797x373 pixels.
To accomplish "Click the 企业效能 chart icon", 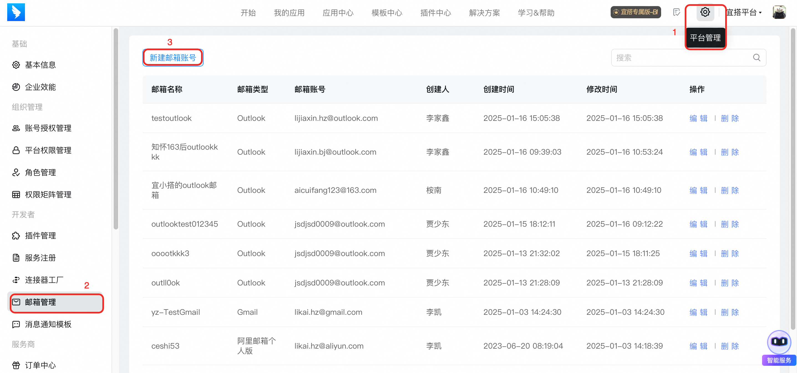I will click(16, 87).
